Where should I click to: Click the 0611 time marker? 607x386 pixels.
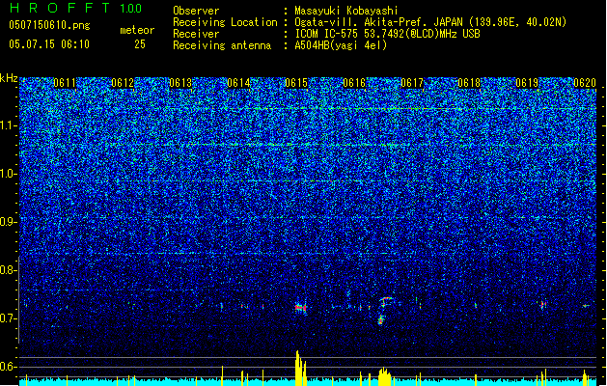pos(65,83)
